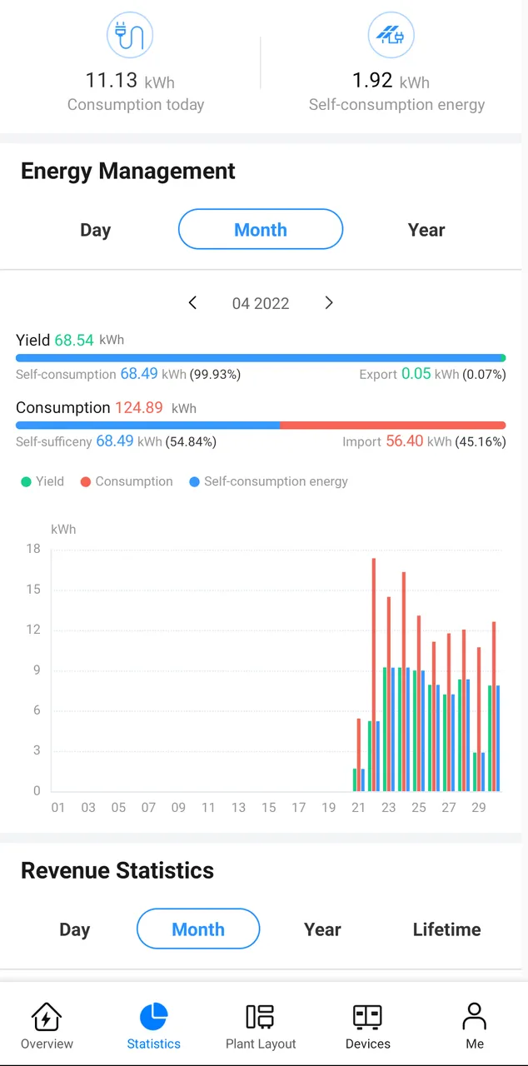The width and height of the screenshot is (528, 1066).
Task: Open the 04 2022 date picker
Action: pyautogui.click(x=261, y=304)
